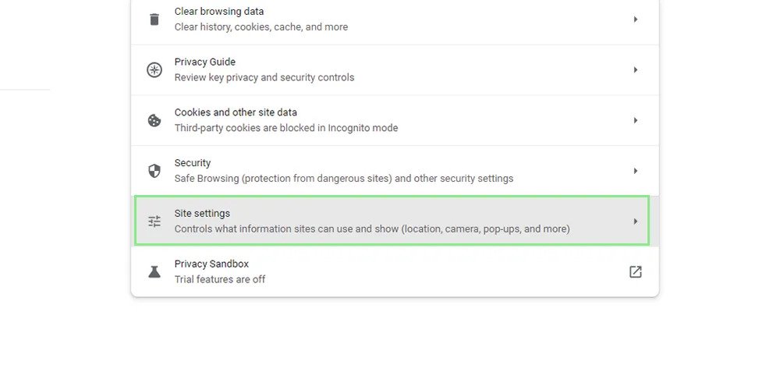The width and height of the screenshot is (780, 390).
Task: Open the Privacy Guide entry
Action: click(205, 62)
